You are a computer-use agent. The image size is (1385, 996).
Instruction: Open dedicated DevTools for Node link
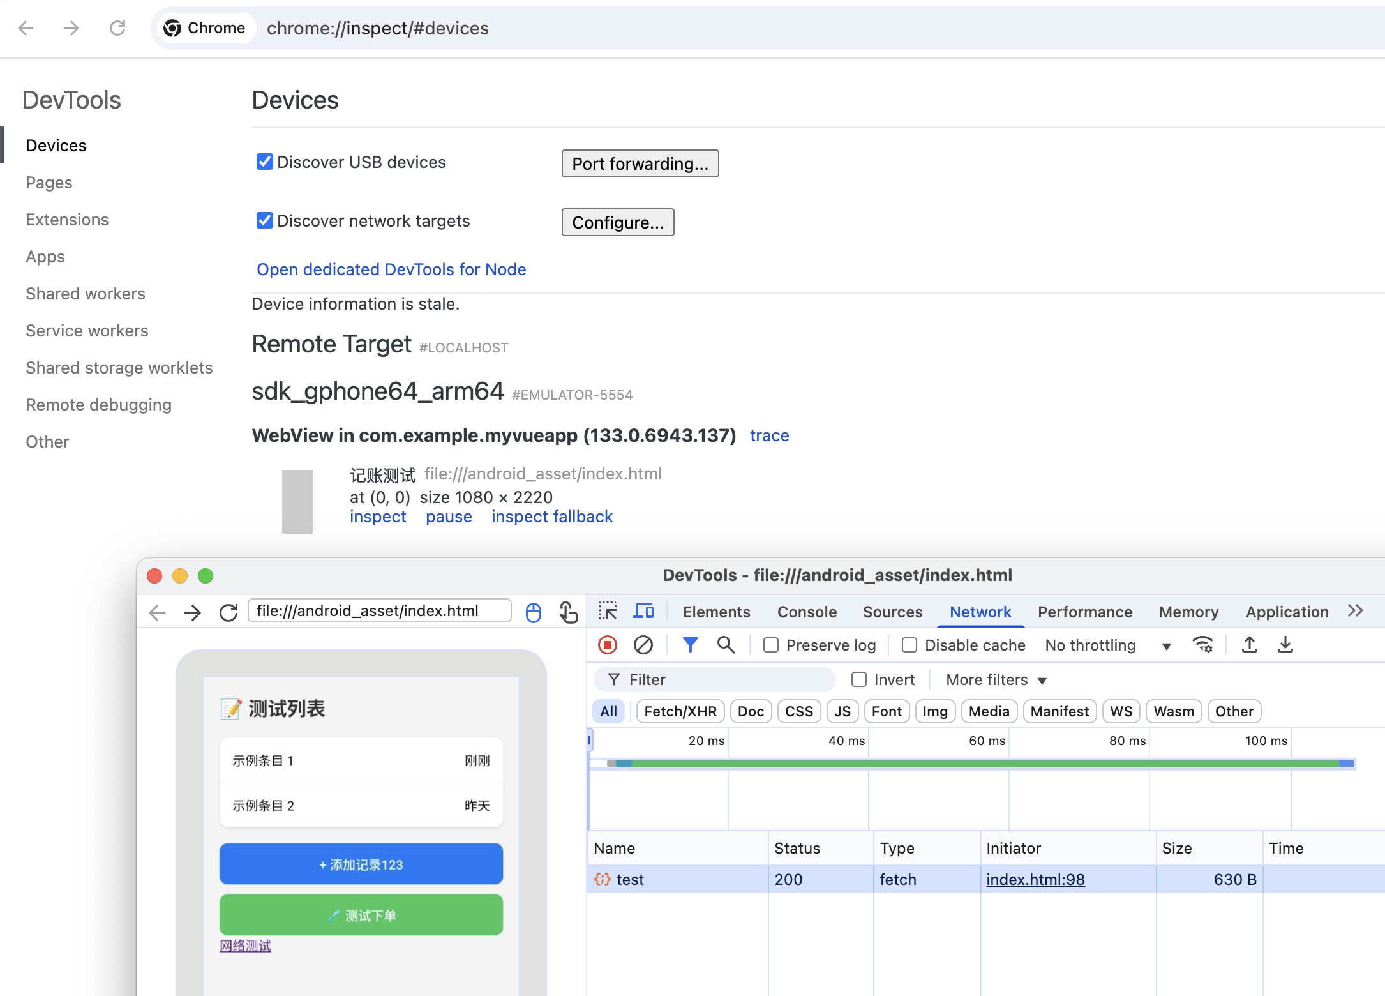pyautogui.click(x=391, y=269)
